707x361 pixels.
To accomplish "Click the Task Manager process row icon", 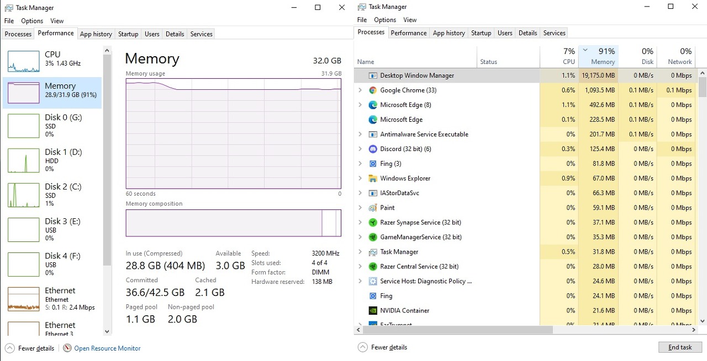I will tap(373, 252).
